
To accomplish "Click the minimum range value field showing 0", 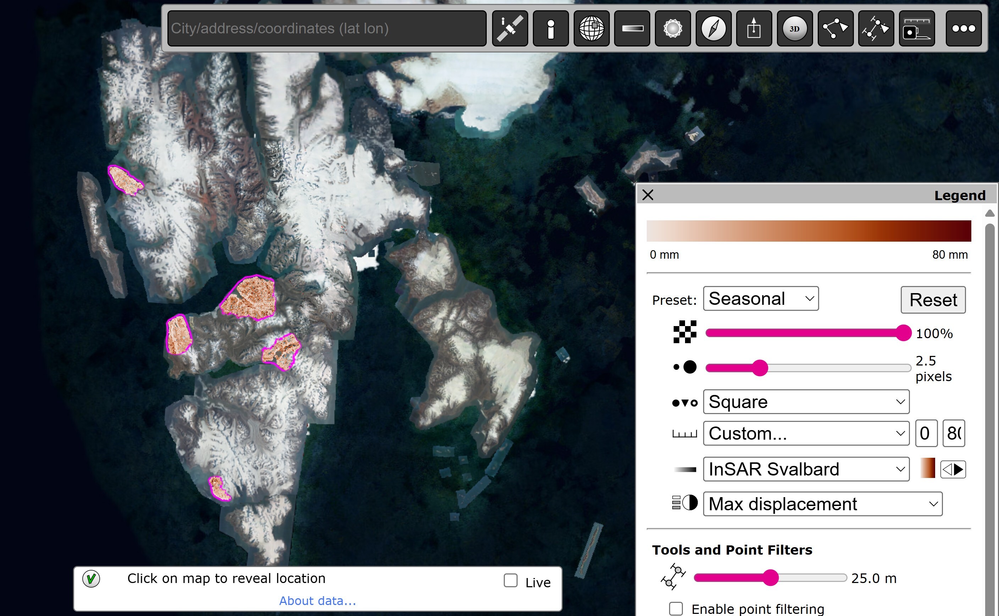I will click(x=927, y=433).
